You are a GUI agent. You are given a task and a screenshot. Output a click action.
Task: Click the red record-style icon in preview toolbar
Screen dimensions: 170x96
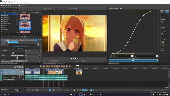79,9
